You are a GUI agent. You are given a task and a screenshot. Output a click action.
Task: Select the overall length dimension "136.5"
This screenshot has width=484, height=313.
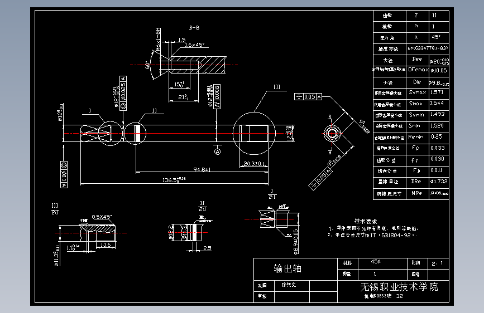click(174, 179)
